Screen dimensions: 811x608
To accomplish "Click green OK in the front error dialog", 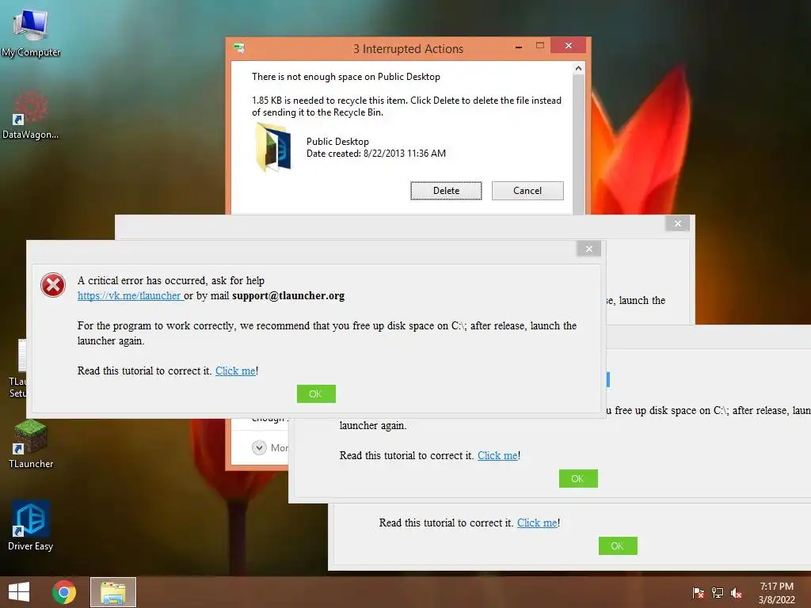I will click(x=316, y=394).
